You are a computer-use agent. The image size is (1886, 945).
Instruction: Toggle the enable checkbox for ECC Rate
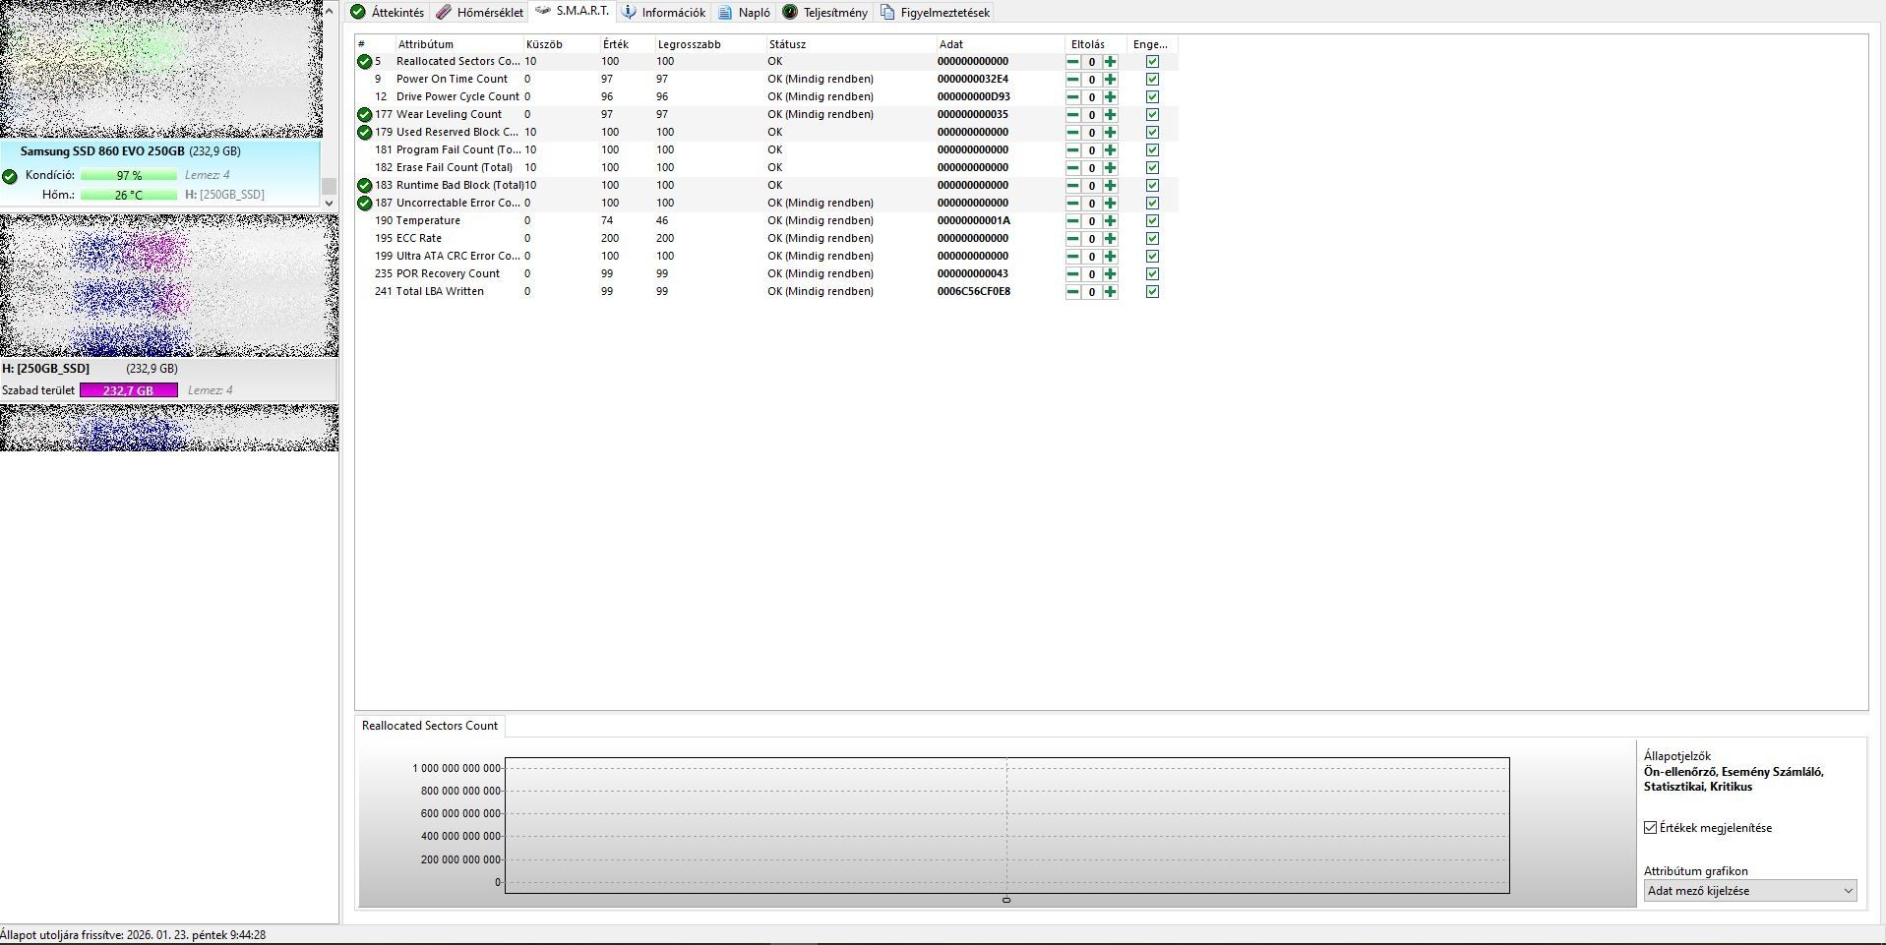coord(1152,239)
